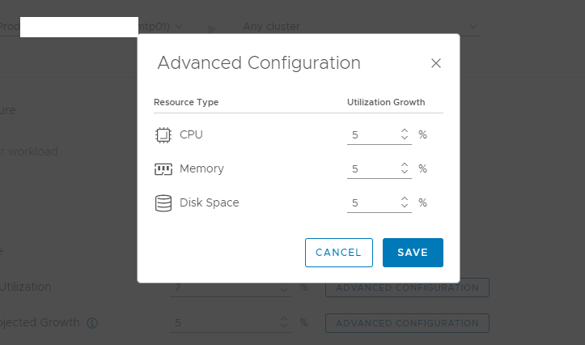
Task: Focus the Memory utilization growth field
Action: pos(372,169)
